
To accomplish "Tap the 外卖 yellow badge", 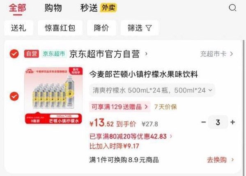I will coord(108,8).
